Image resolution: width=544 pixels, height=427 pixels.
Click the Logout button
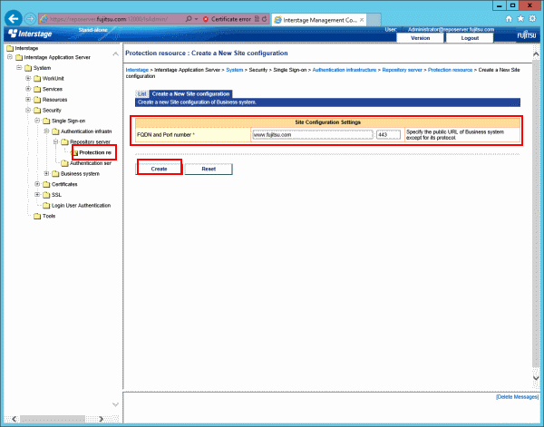pos(470,38)
